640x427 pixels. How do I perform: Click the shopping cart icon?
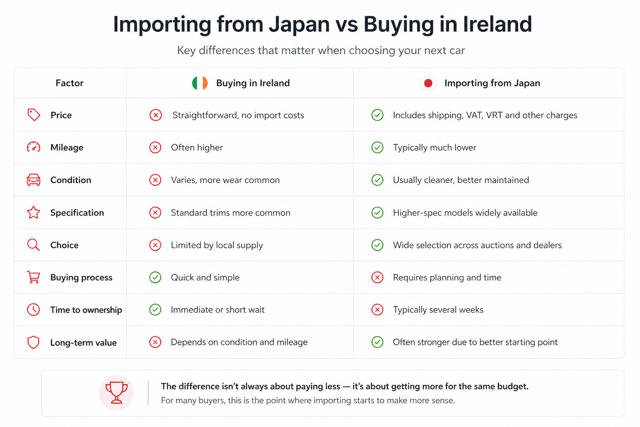34,277
